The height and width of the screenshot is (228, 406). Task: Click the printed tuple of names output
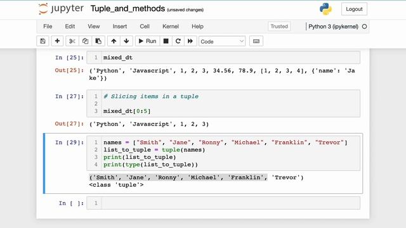pos(196,177)
